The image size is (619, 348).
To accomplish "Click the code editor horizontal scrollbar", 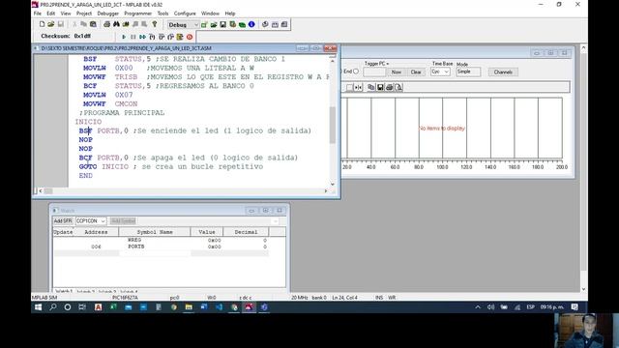I will (x=183, y=191).
